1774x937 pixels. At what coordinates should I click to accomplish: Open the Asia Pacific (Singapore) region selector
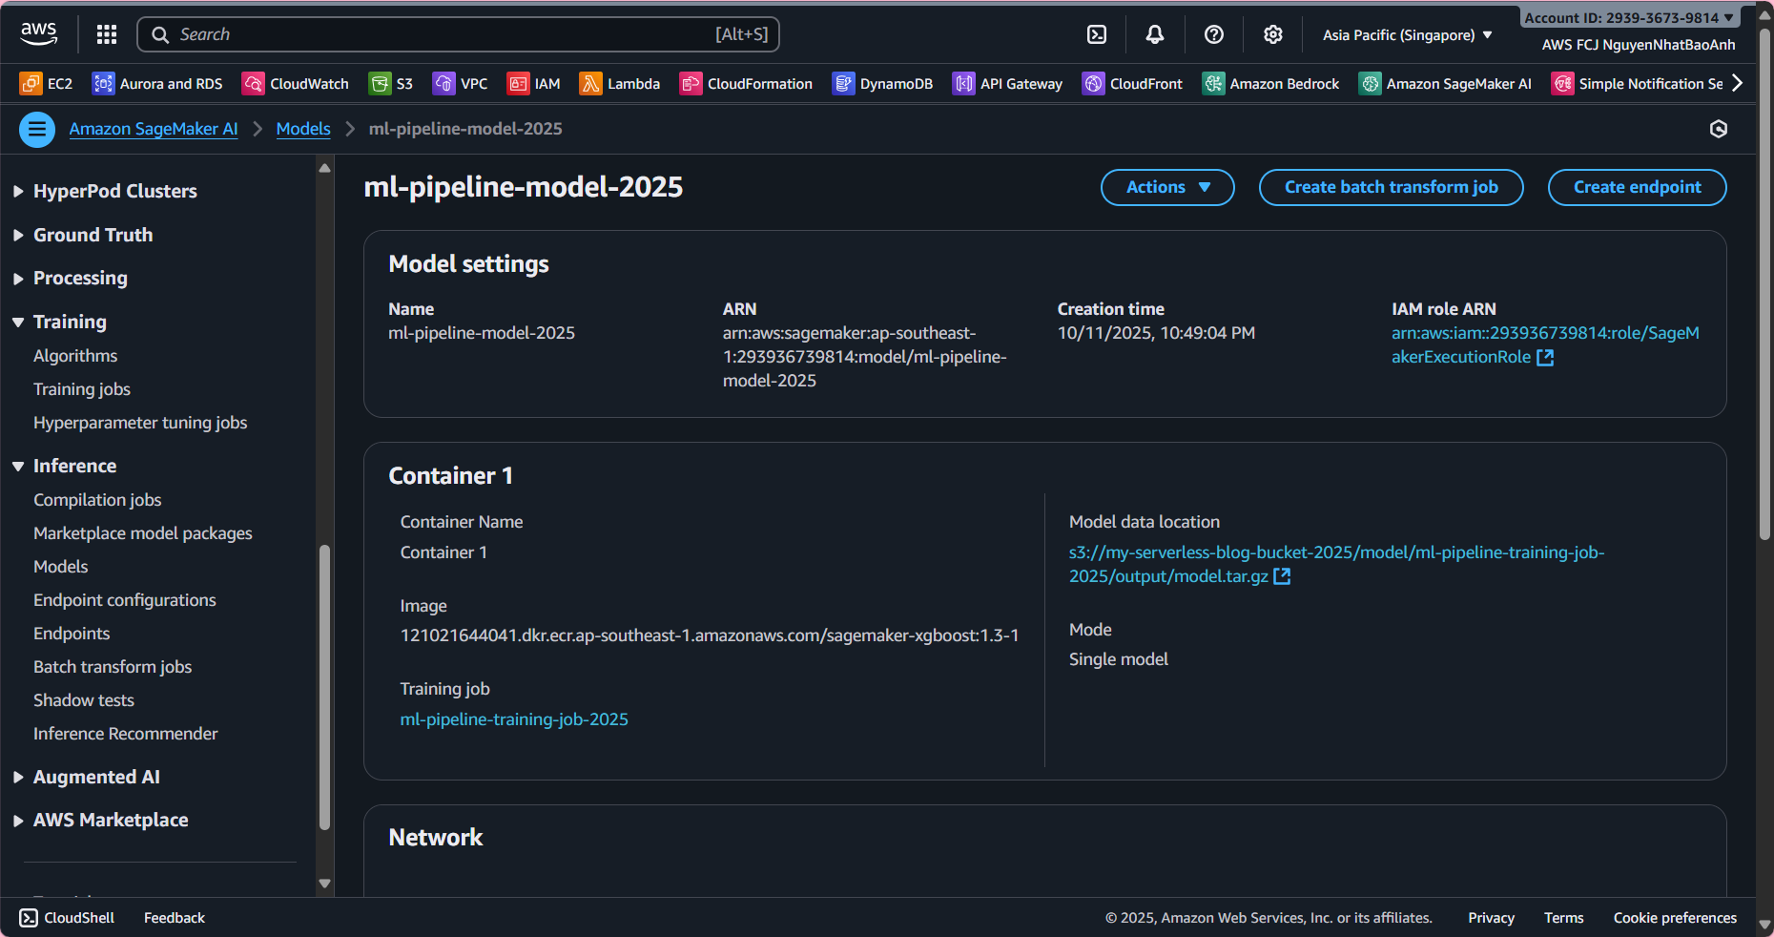[x=1408, y=35]
